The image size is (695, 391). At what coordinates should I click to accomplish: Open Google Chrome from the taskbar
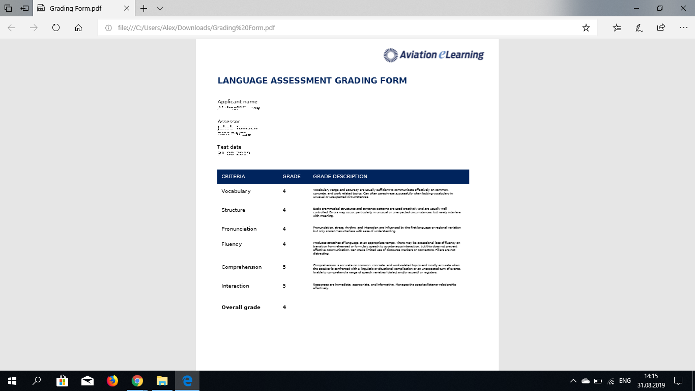point(137,380)
